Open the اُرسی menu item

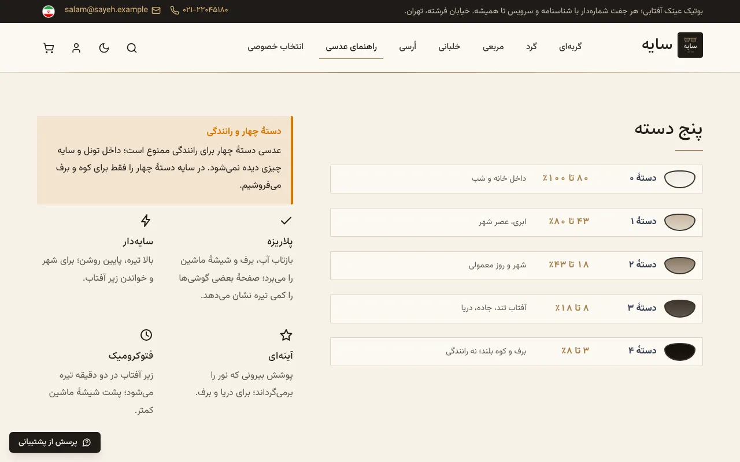click(x=408, y=47)
